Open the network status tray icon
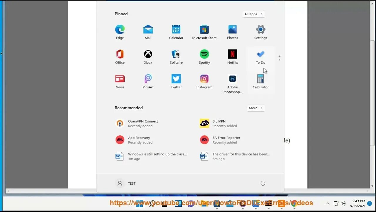Screen dimensions: 376x212 336,203
